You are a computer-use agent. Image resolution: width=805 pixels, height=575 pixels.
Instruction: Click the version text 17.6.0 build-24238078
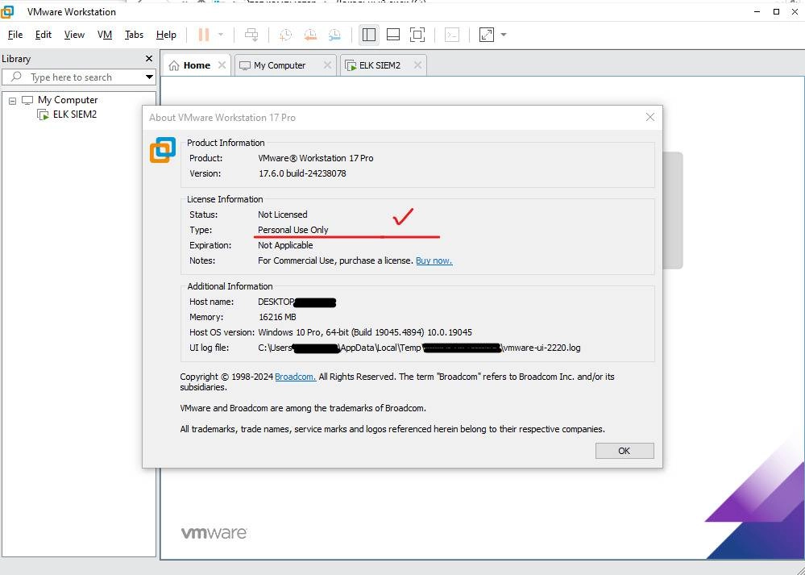click(302, 173)
